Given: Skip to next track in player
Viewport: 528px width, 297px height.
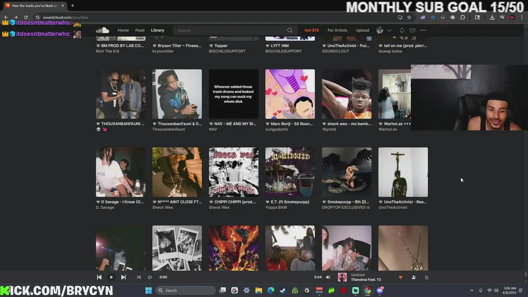Looking at the screenshot, I should pos(123,277).
